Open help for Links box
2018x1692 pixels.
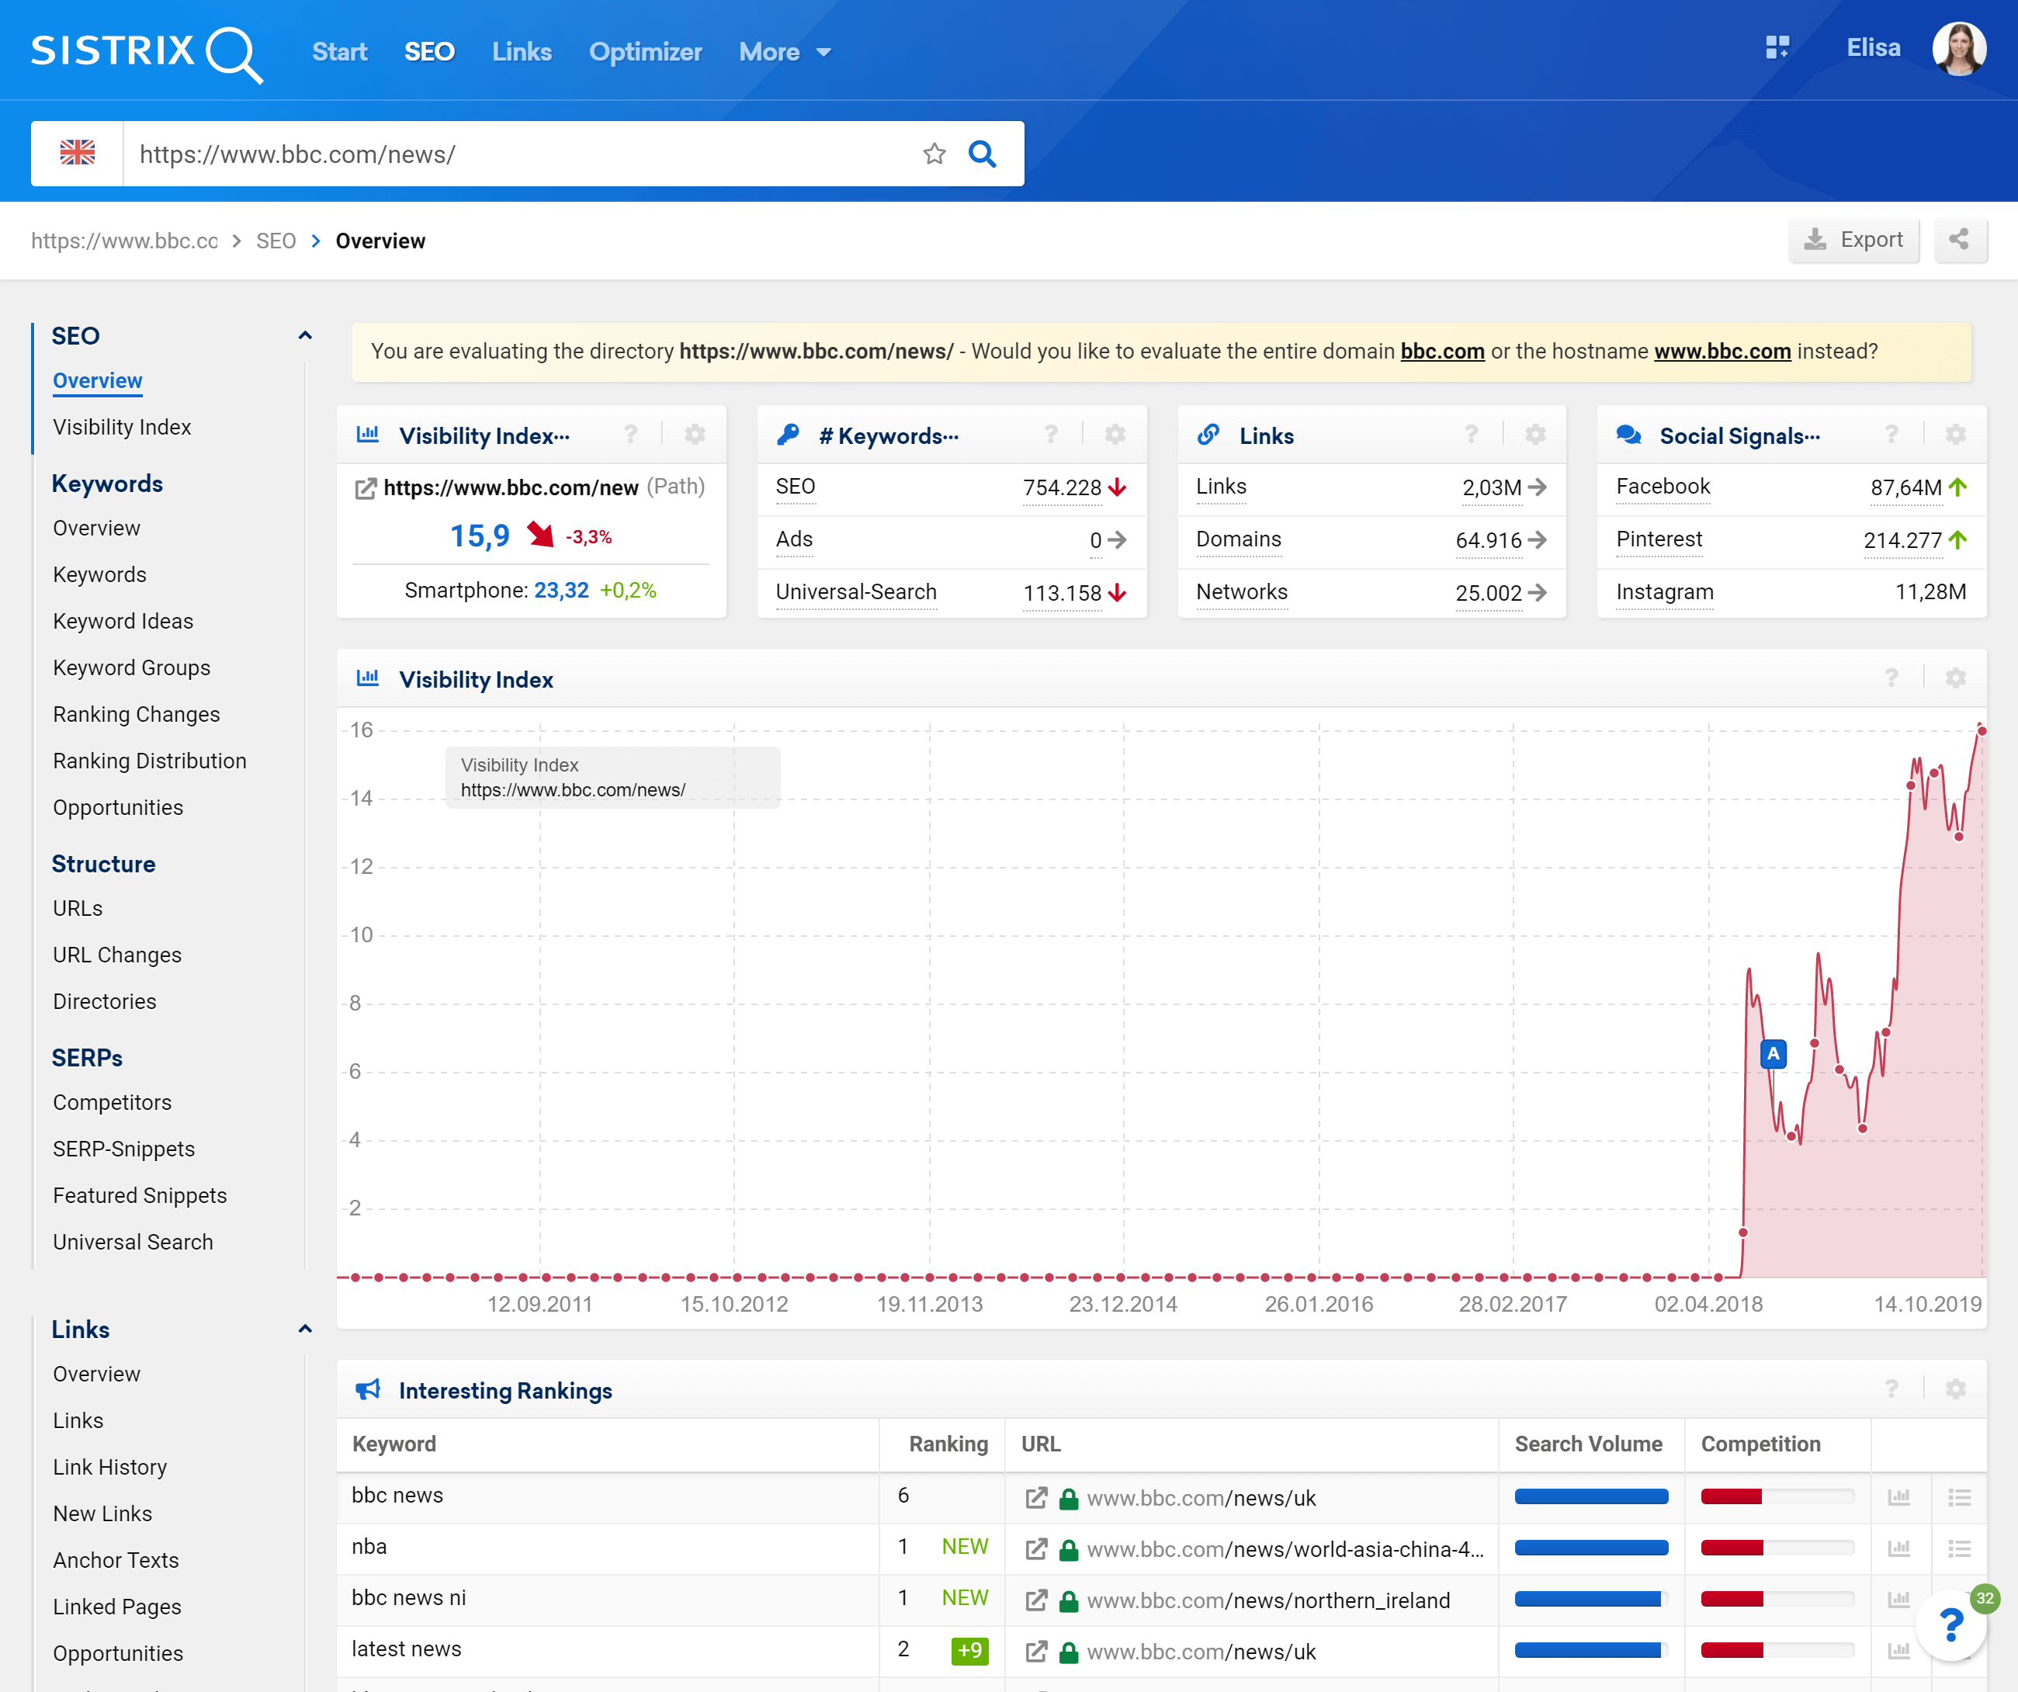tap(1472, 435)
